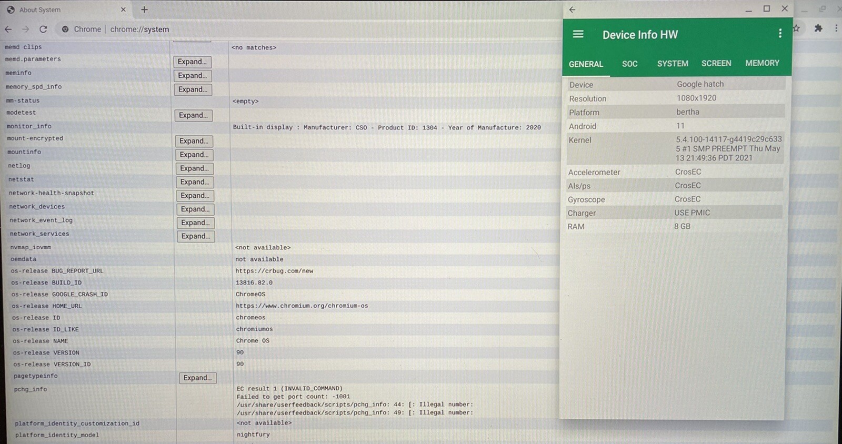Open a new Chrome tab
Viewport: 842px width, 444px height.
pos(144,9)
